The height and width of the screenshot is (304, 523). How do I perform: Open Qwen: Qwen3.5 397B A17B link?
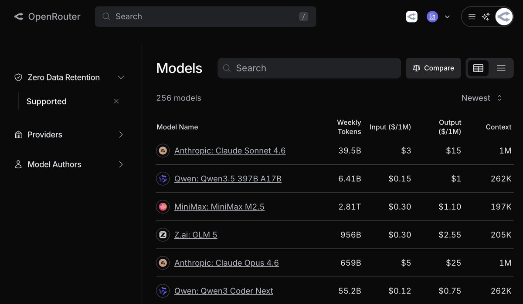228,179
